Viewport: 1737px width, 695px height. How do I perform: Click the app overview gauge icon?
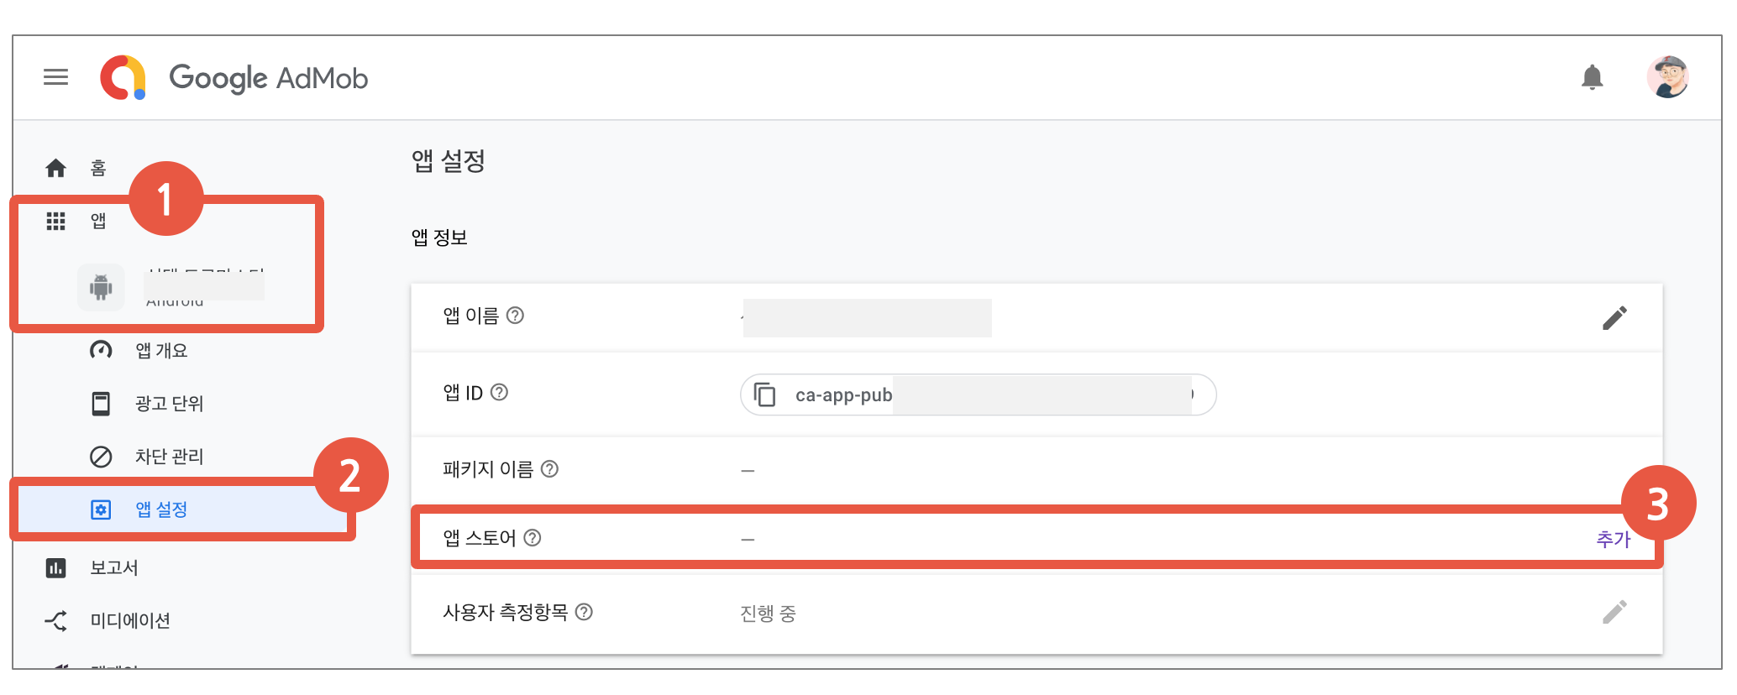tap(101, 350)
